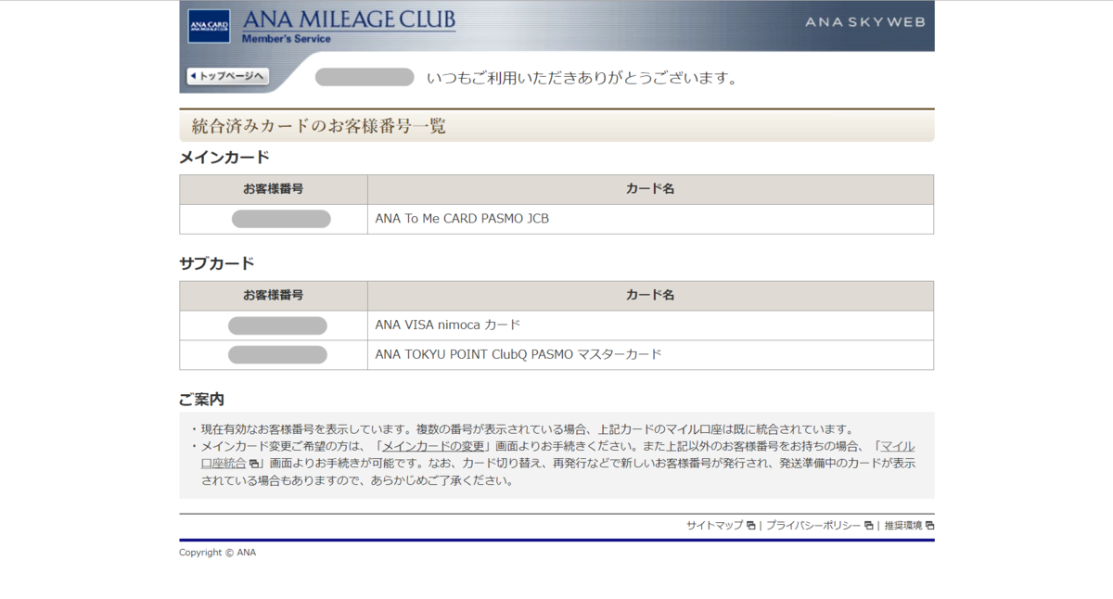Open the 推奨環境 footer link
Screen dimensions: 1113x599
902,525
